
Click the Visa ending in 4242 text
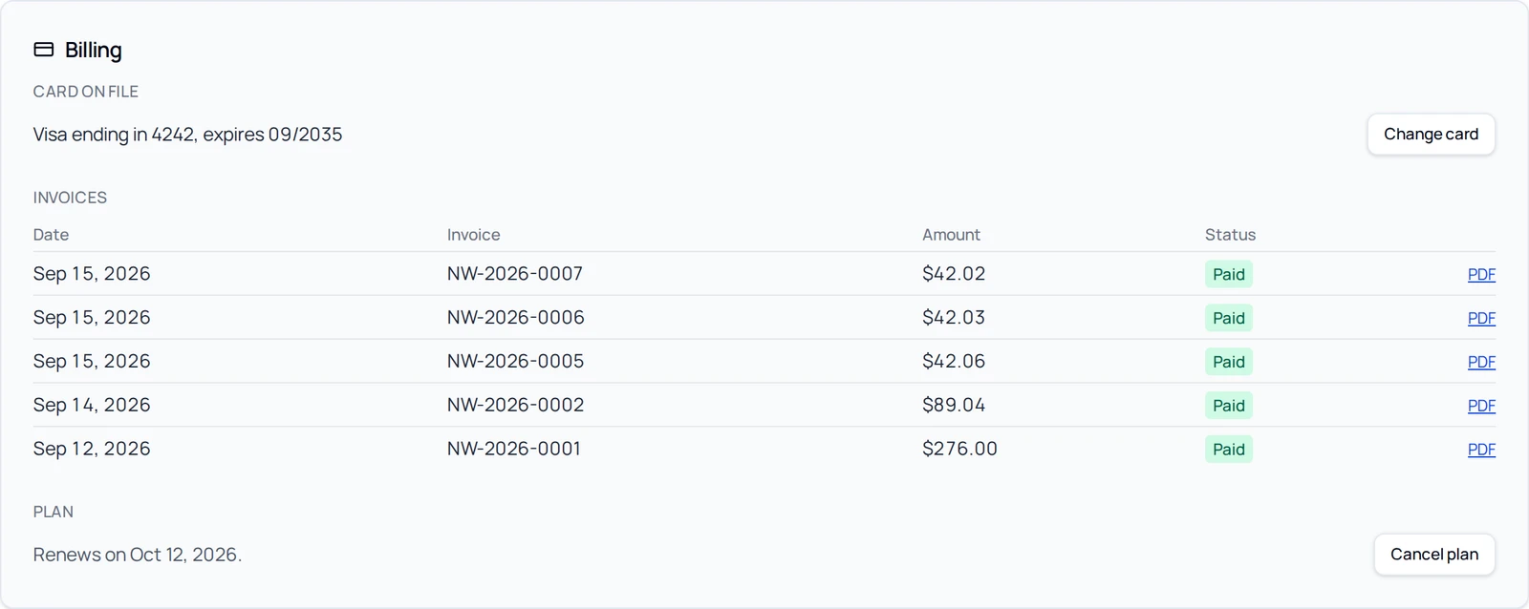(x=187, y=135)
